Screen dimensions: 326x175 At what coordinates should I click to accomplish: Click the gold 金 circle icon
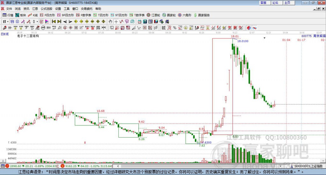point(186,28)
